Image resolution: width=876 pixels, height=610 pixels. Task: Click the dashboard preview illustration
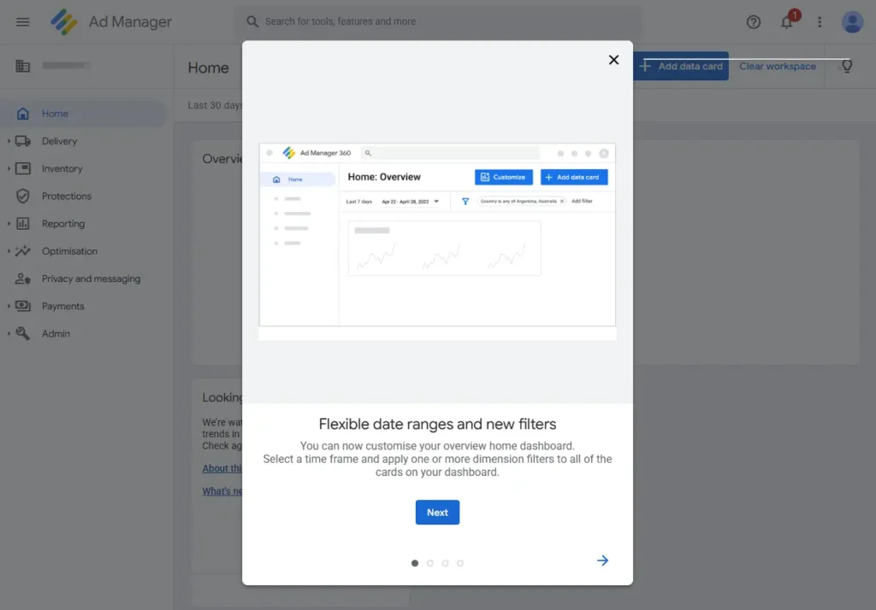coord(437,242)
